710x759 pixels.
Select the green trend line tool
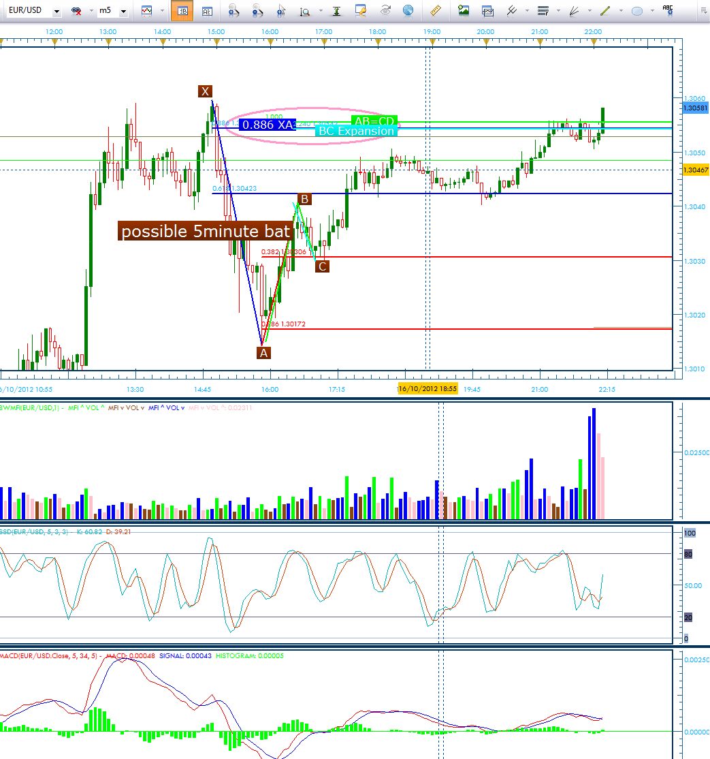pos(606,11)
